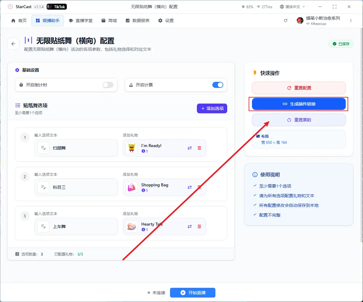
Task: Click the back arrow button
Action: click(13, 44)
